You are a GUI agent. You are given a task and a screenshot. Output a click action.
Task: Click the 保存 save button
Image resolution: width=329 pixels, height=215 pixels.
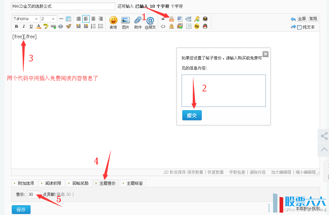point(21,209)
